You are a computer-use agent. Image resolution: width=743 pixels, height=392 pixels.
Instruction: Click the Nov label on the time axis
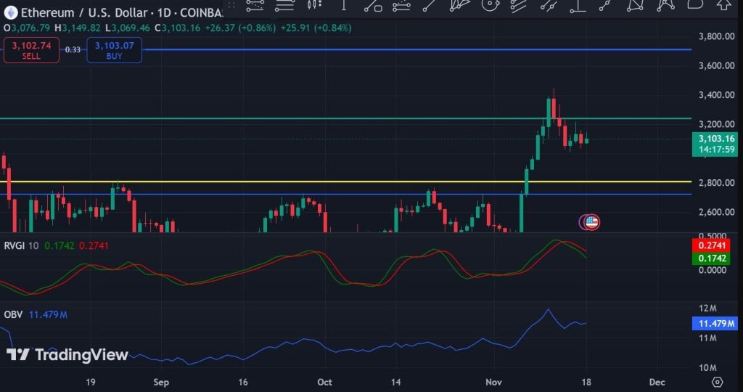(x=493, y=382)
